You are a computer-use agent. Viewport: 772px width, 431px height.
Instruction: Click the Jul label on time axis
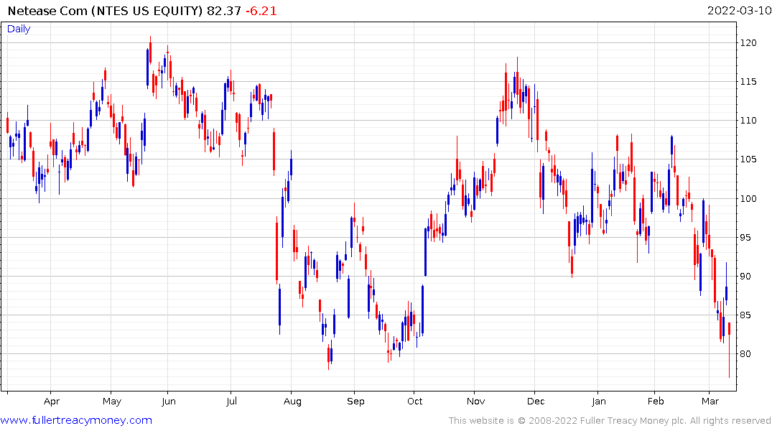click(x=231, y=402)
